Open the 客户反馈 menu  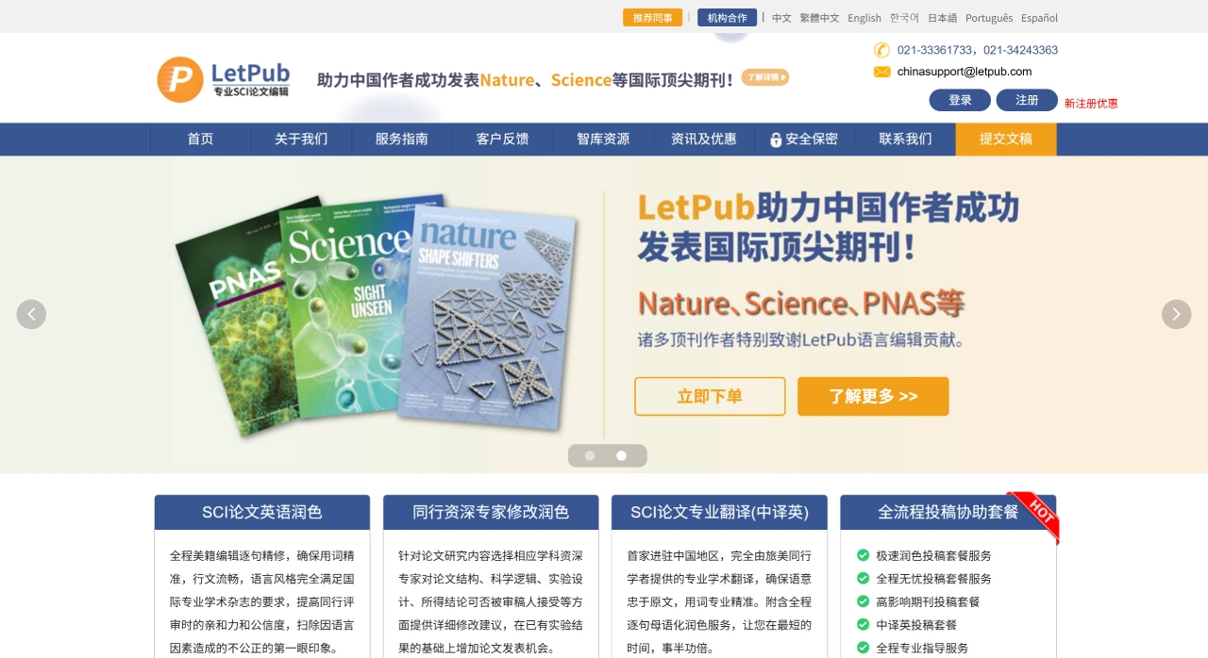(x=502, y=139)
